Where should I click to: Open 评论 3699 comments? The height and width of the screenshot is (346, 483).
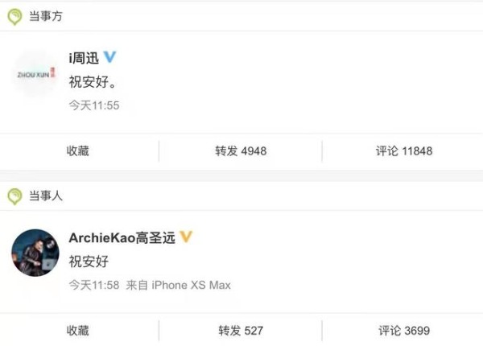pos(404,331)
